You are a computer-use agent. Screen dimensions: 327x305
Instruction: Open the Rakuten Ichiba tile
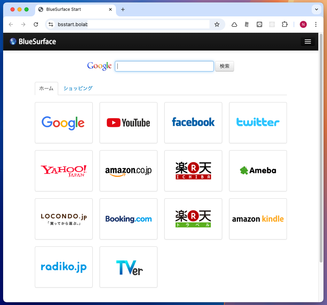click(193, 171)
